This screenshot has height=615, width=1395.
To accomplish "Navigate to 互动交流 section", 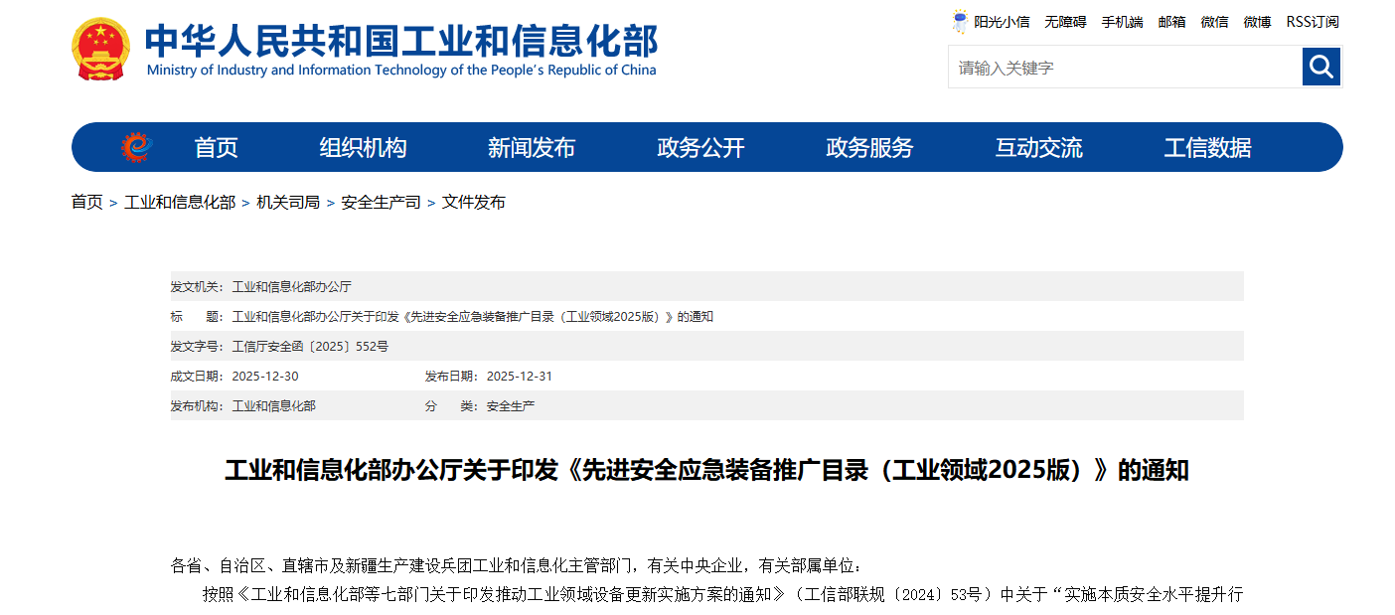I will pos(1038,148).
